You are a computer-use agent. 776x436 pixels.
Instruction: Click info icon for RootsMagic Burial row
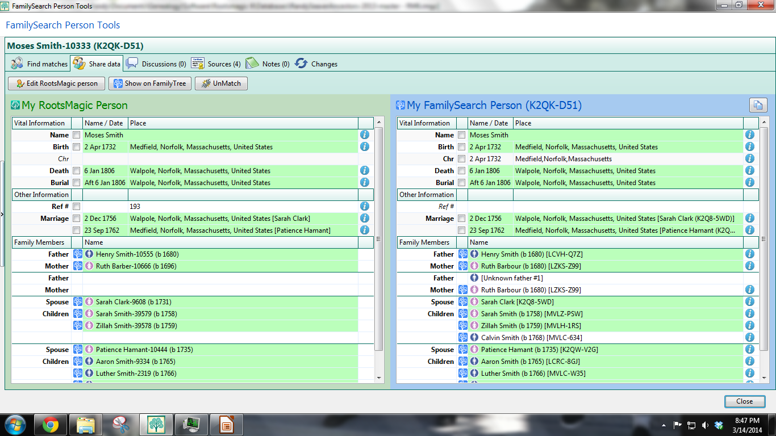[x=365, y=183]
